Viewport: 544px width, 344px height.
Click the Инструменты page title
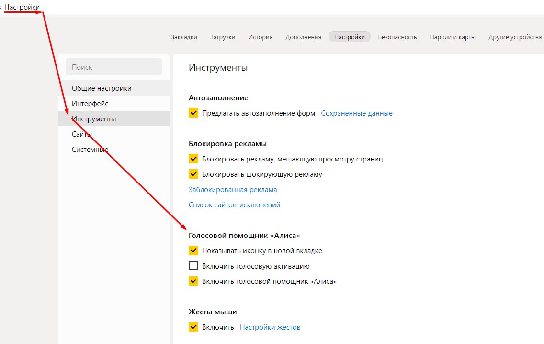click(218, 67)
